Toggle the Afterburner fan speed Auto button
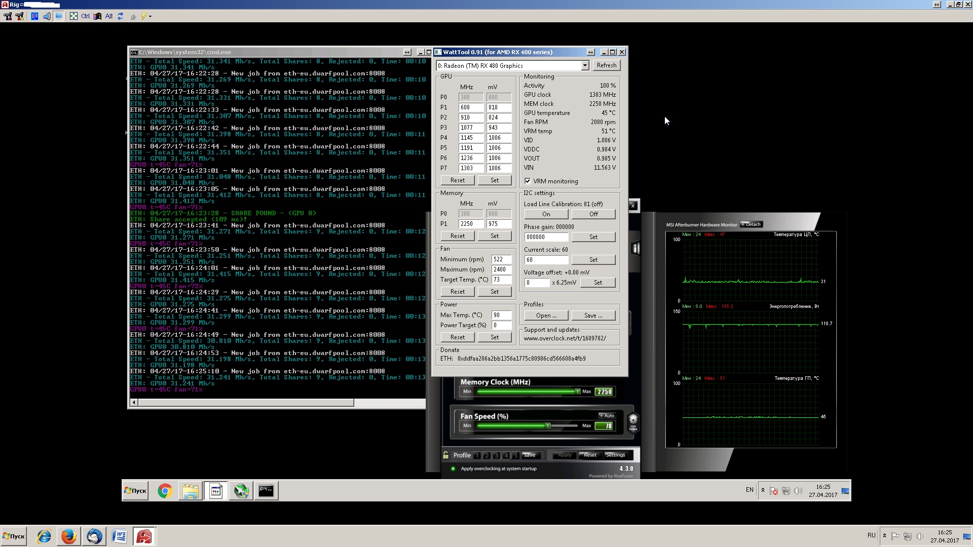The image size is (973, 547). coord(607,415)
